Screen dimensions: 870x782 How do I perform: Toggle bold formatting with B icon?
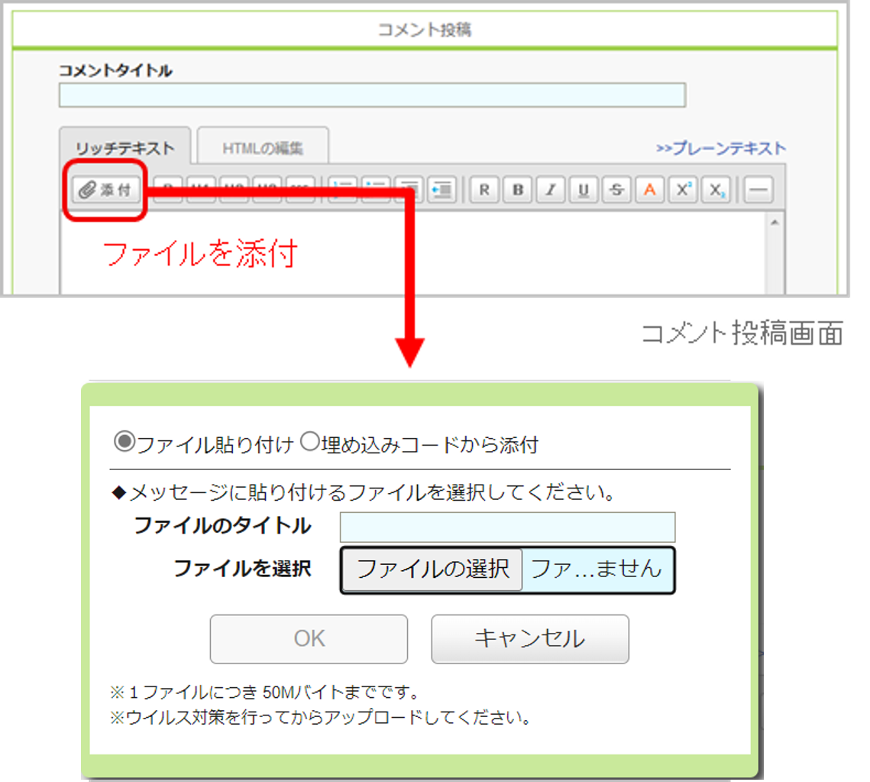(x=517, y=190)
